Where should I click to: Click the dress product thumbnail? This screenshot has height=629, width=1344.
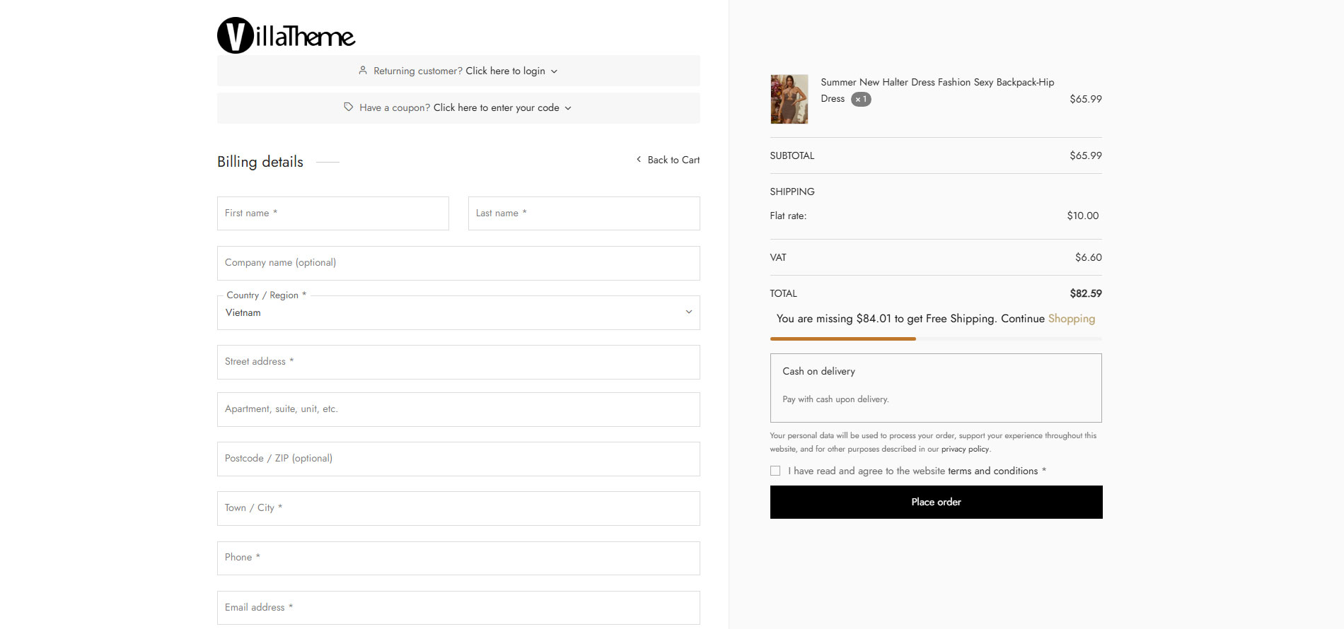[789, 99]
